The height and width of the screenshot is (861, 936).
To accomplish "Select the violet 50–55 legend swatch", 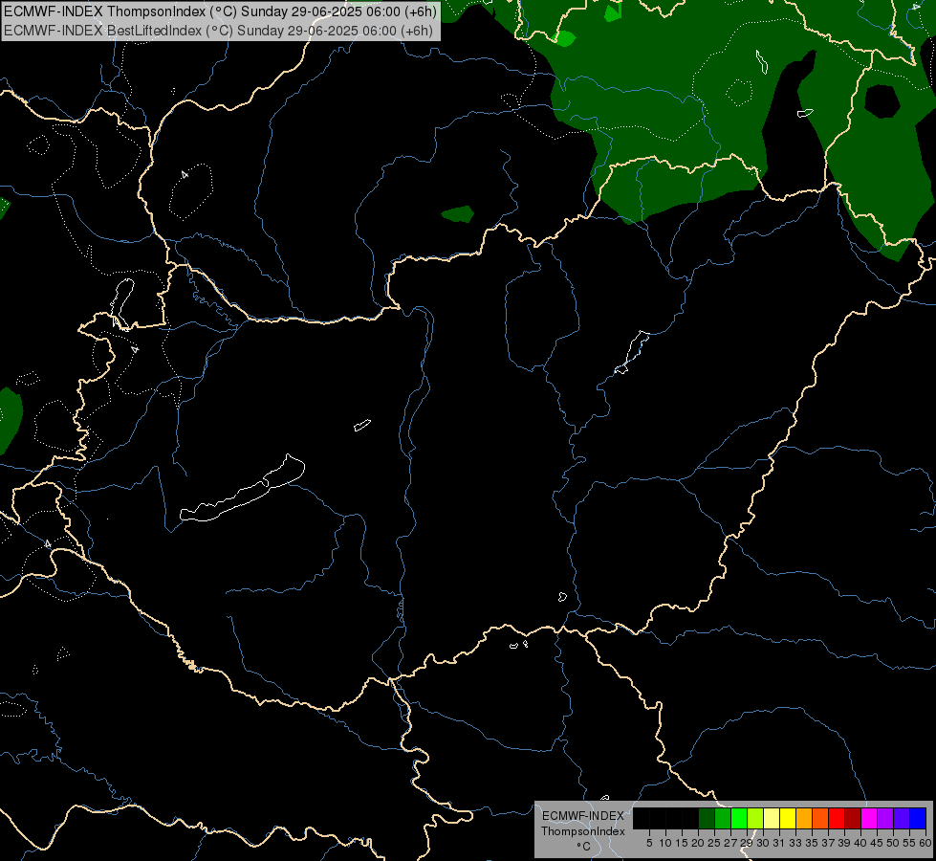I will pyautogui.click(x=902, y=818).
